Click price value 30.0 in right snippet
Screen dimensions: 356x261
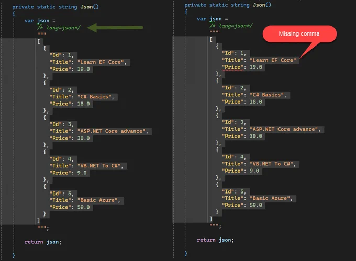pos(256,136)
